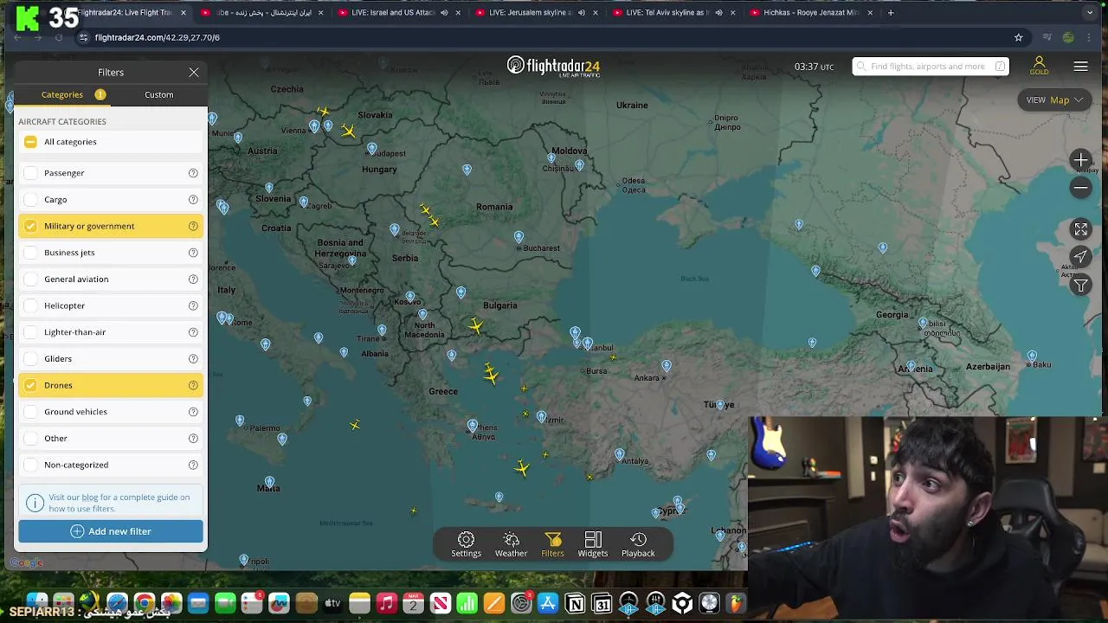Select the yellow aircraft near Slovakia
The height and width of the screenshot is (623, 1108).
click(347, 131)
